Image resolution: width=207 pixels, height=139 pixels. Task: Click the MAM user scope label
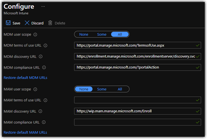click(x=17, y=89)
